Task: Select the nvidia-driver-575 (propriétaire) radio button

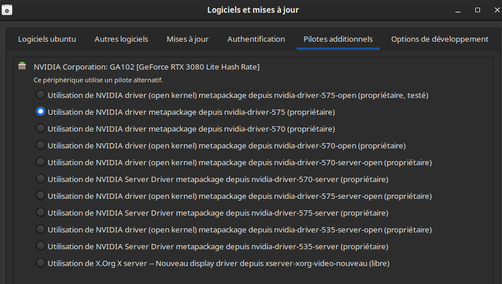Action: (41, 112)
